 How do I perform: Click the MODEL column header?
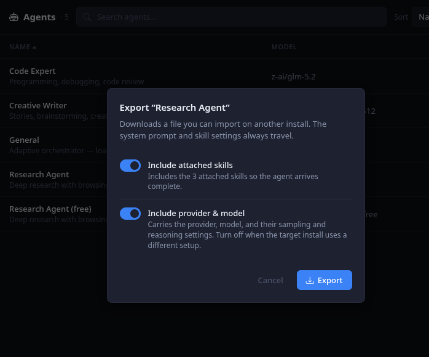pos(284,47)
